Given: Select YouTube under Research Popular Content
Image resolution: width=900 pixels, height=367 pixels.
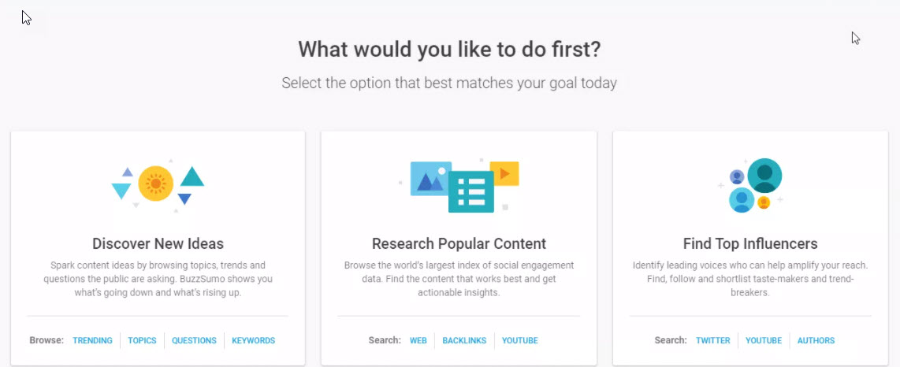Looking at the screenshot, I should point(519,341).
